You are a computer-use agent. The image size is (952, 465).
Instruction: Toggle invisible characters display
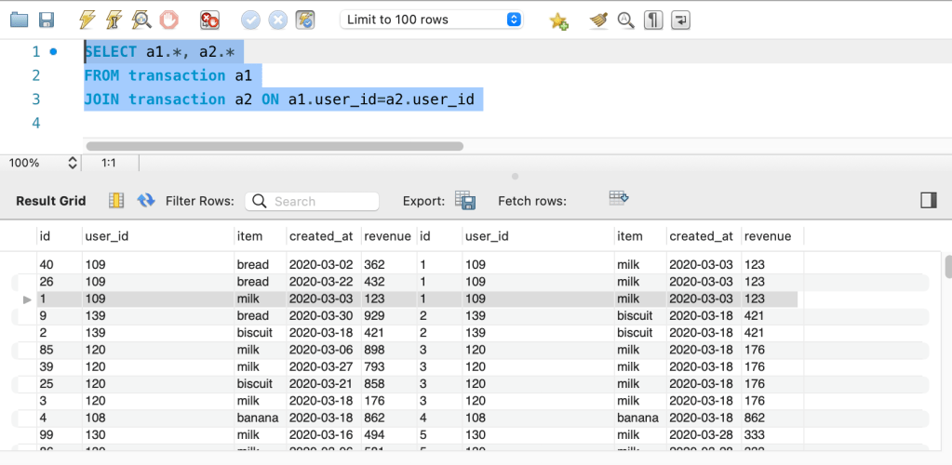(x=653, y=20)
